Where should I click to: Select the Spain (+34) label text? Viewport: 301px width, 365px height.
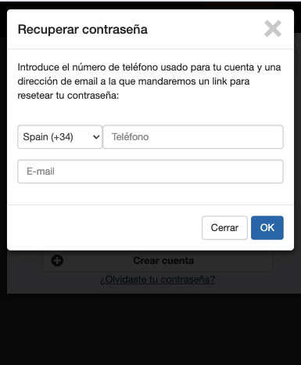point(48,137)
